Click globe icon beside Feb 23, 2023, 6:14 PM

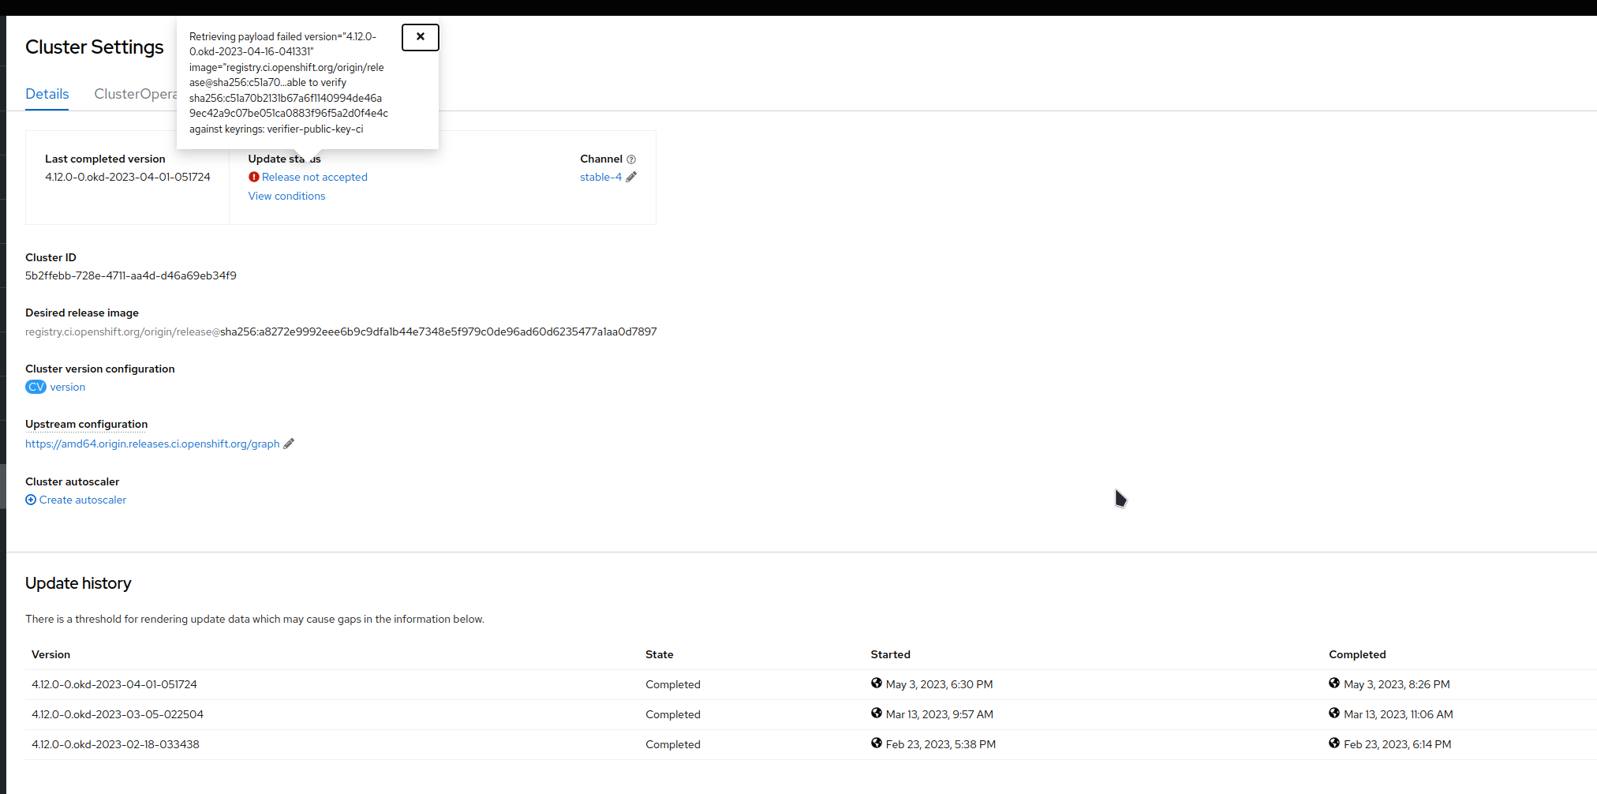point(1334,743)
